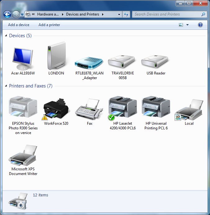The width and height of the screenshot is (210, 215).
Task: Click the Forward navigation arrow
Action: click(16, 14)
